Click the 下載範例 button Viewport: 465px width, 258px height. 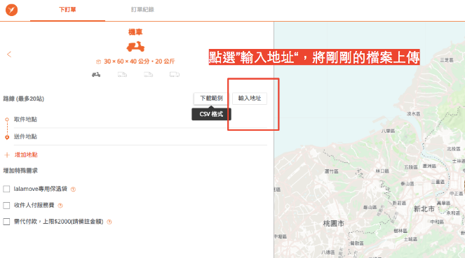point(211,99)
